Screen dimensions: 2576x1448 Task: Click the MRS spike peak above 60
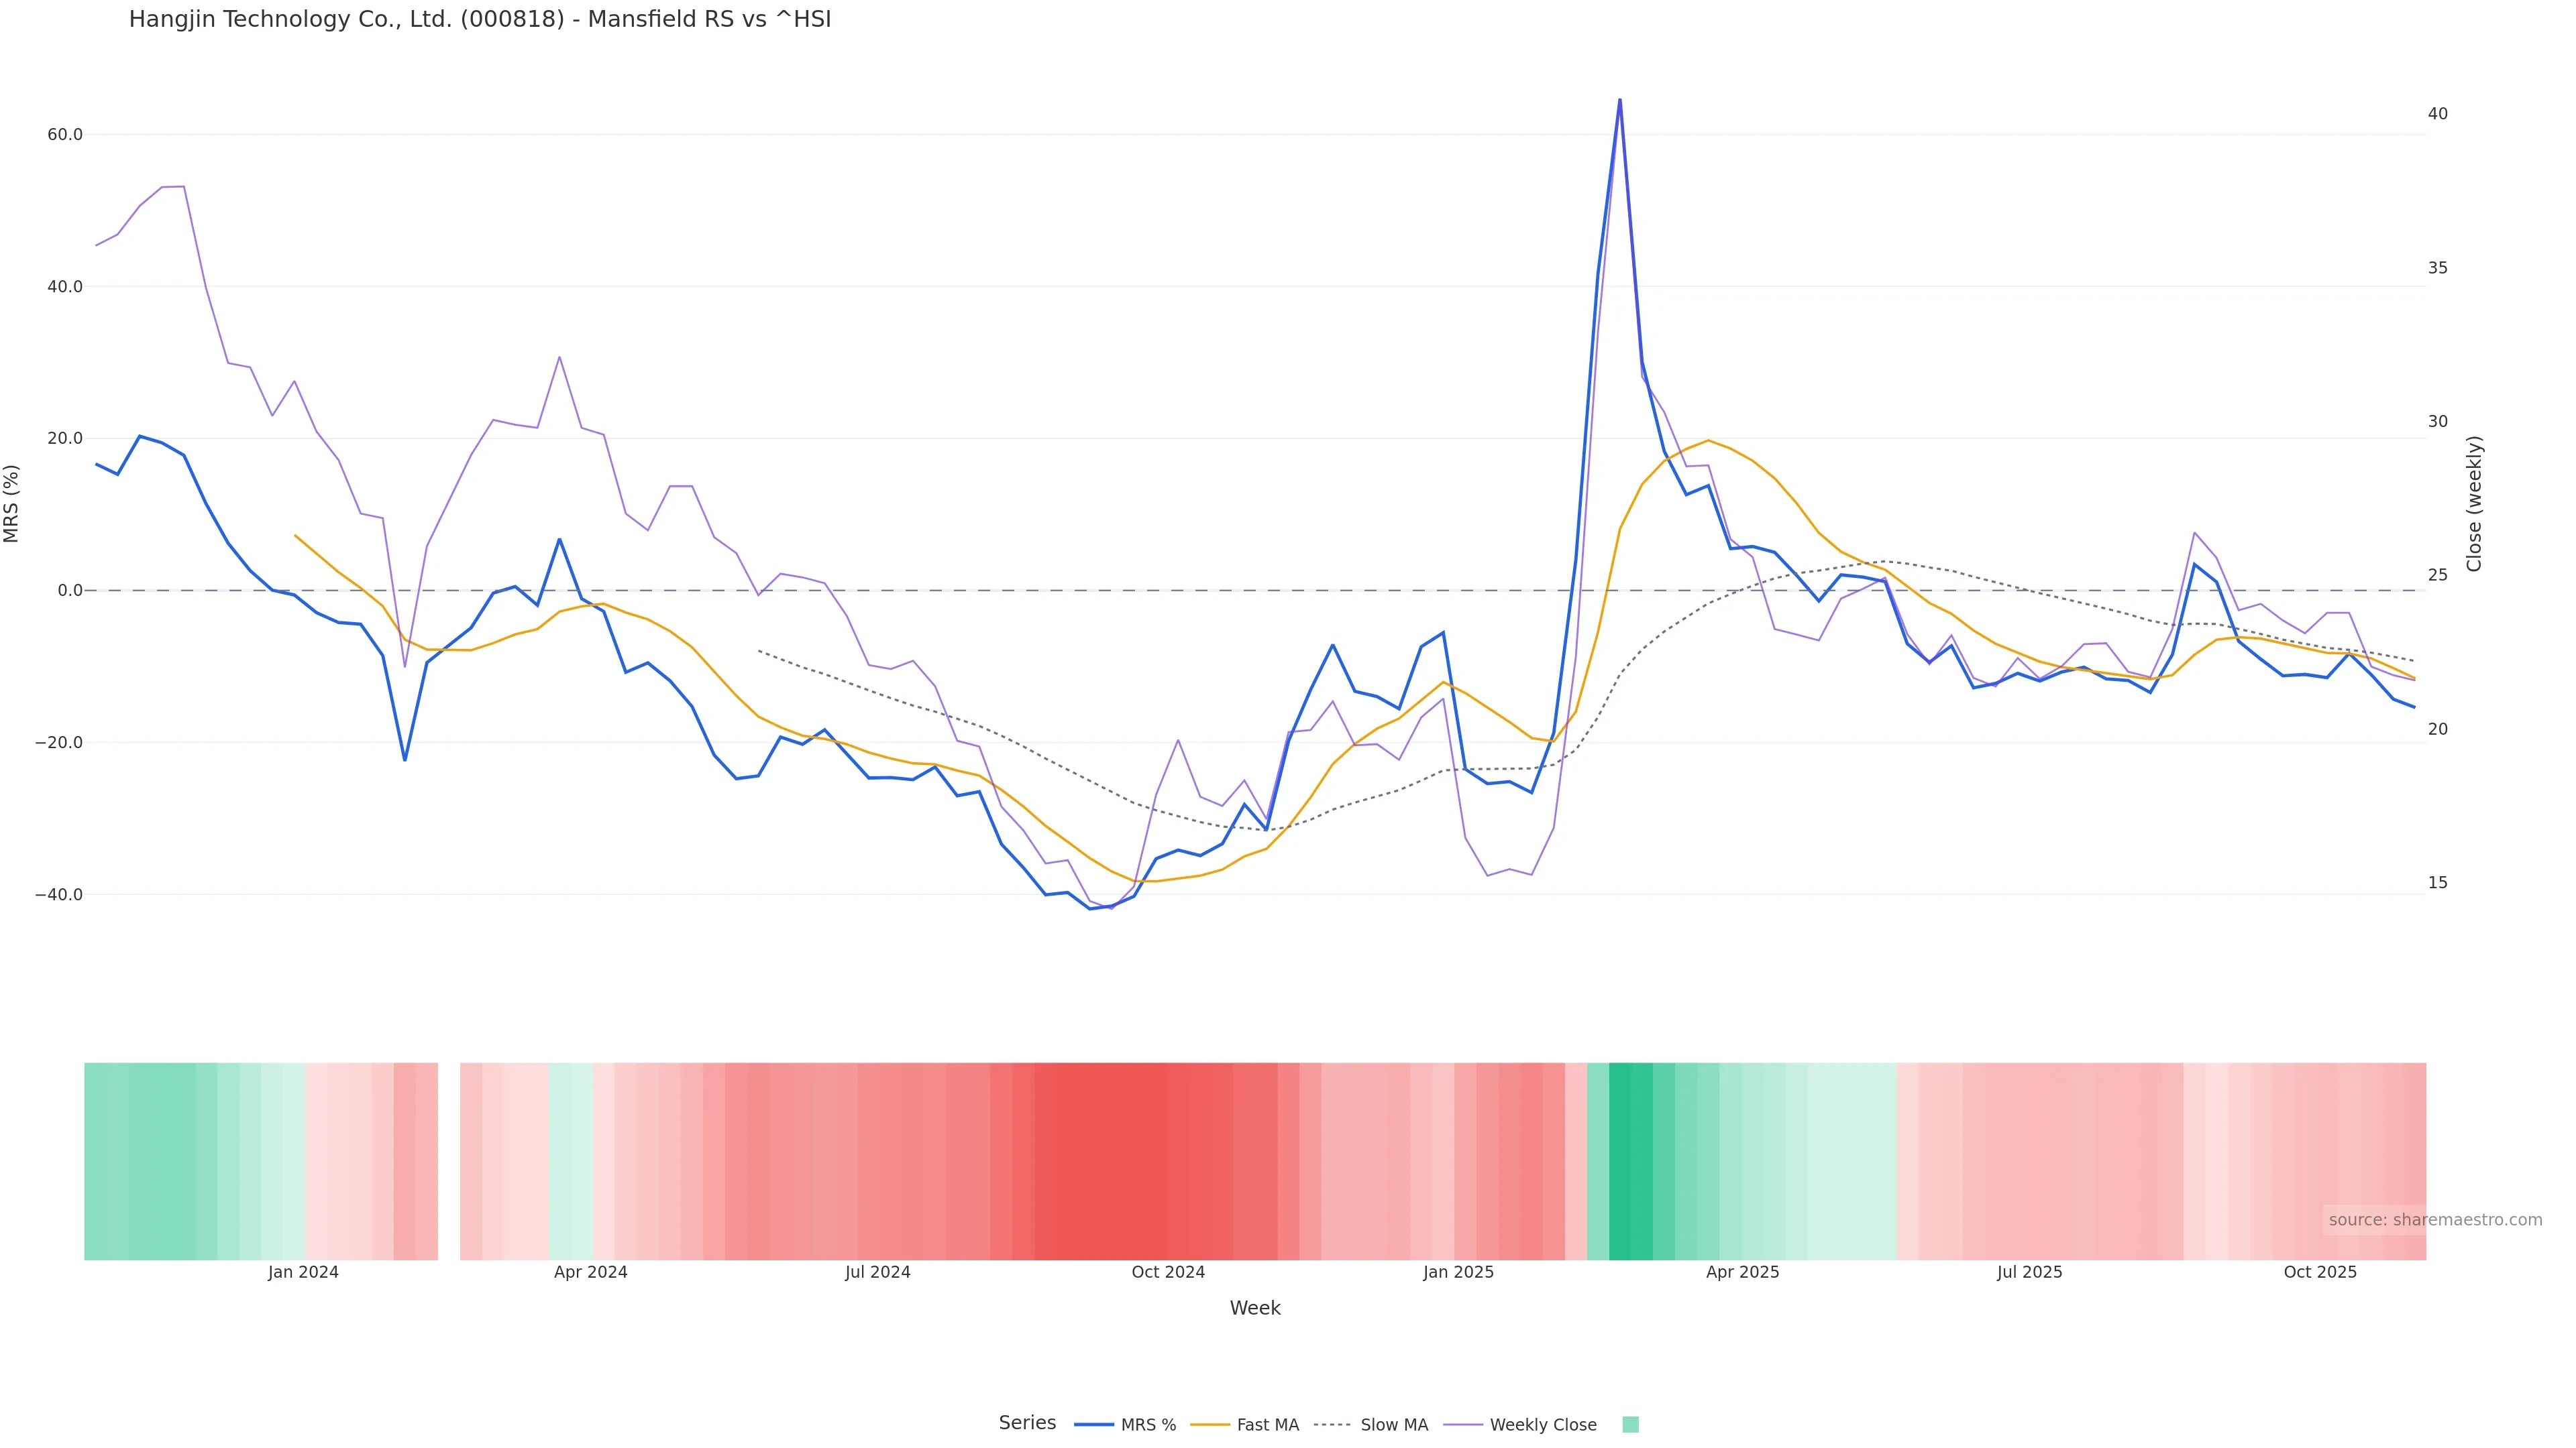click(1619, 100)
